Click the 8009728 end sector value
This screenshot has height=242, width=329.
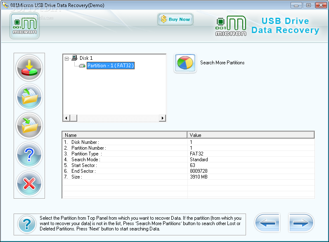click(199, 171)
